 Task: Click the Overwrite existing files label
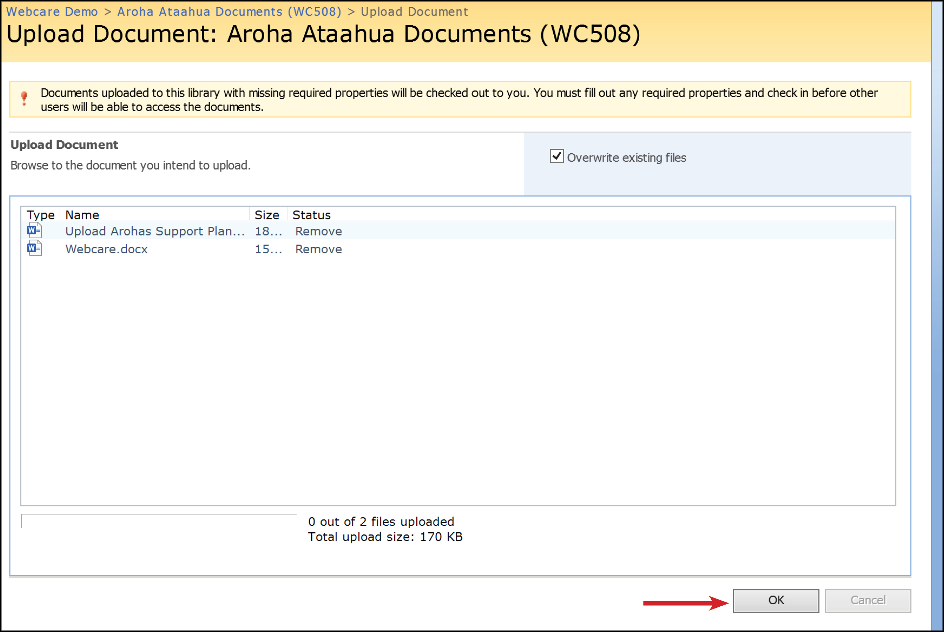[626, 157]
